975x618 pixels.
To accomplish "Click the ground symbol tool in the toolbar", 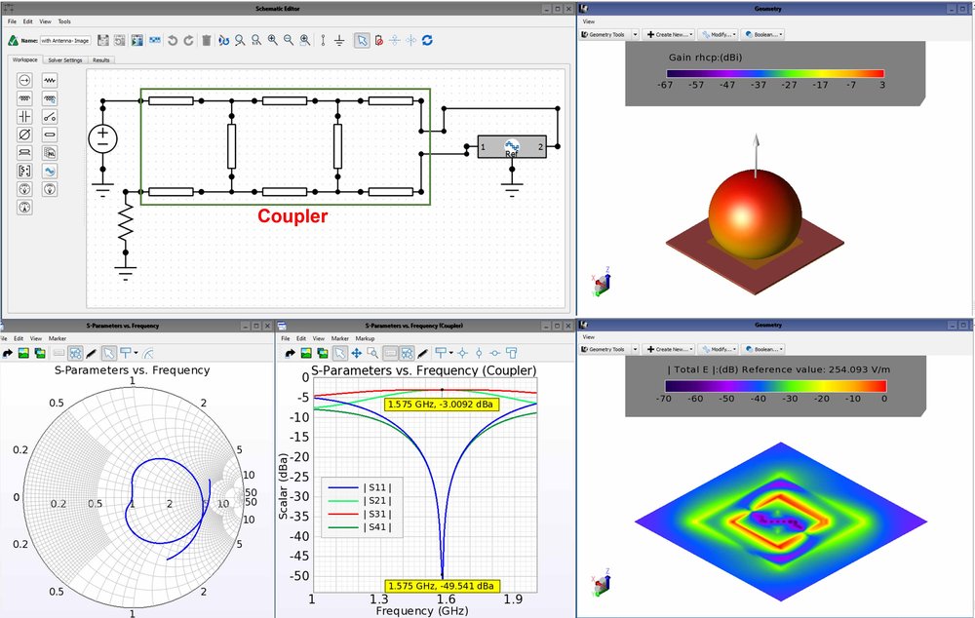I will pyautogui.click(x=339, y=40).
